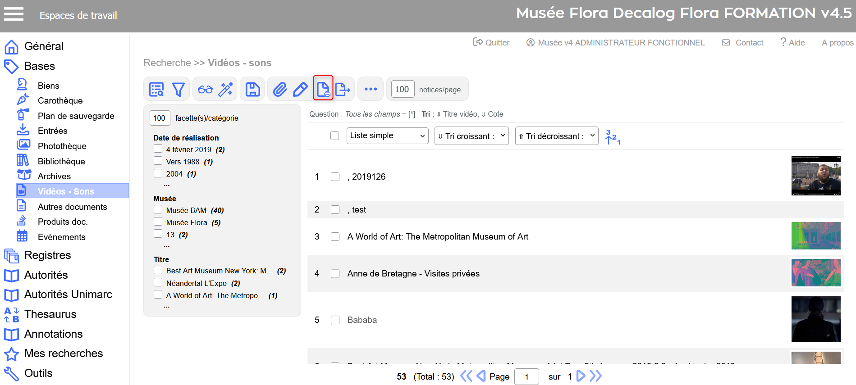Click the page number input field
856x385 pixels.
[526, 377]
